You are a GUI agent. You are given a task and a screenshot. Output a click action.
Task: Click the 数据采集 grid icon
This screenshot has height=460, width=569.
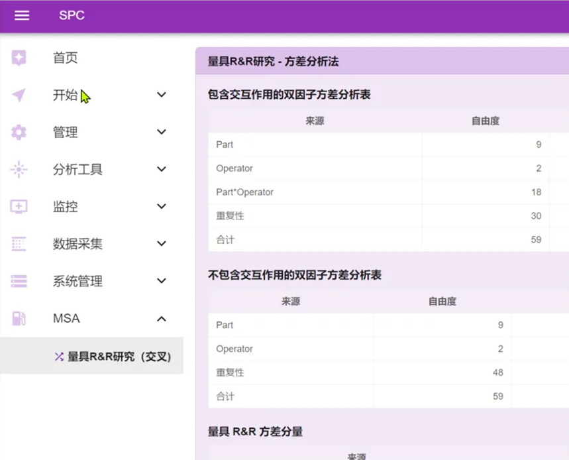coord(19,244)
